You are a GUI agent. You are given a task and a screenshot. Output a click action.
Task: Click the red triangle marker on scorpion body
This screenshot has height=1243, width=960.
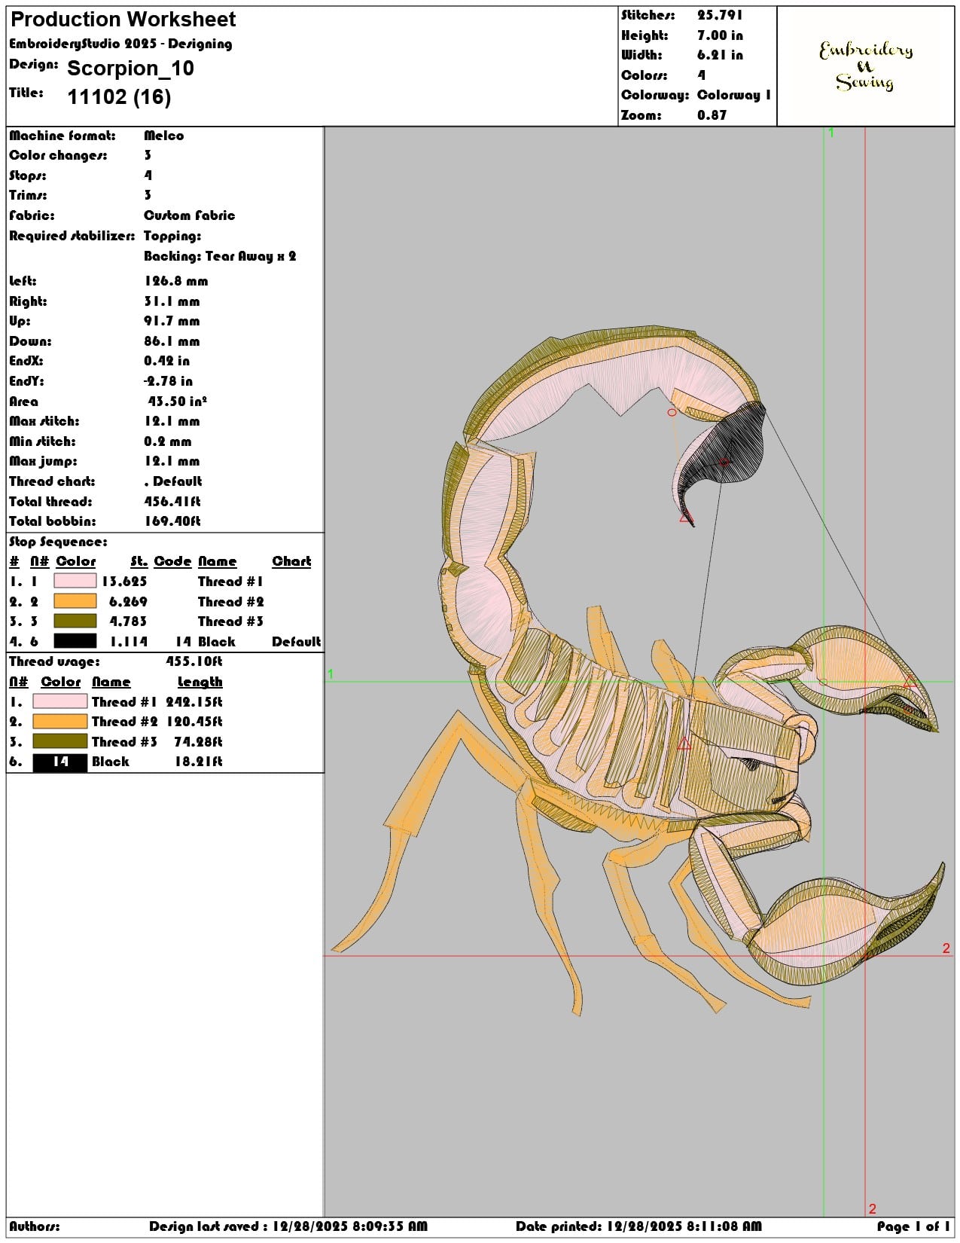[x=684, y=744]
